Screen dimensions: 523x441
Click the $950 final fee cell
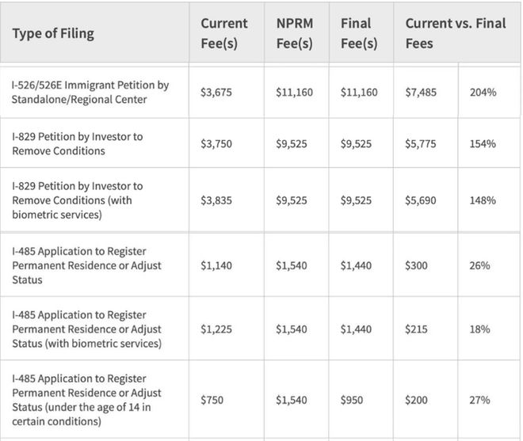point(352,400)
